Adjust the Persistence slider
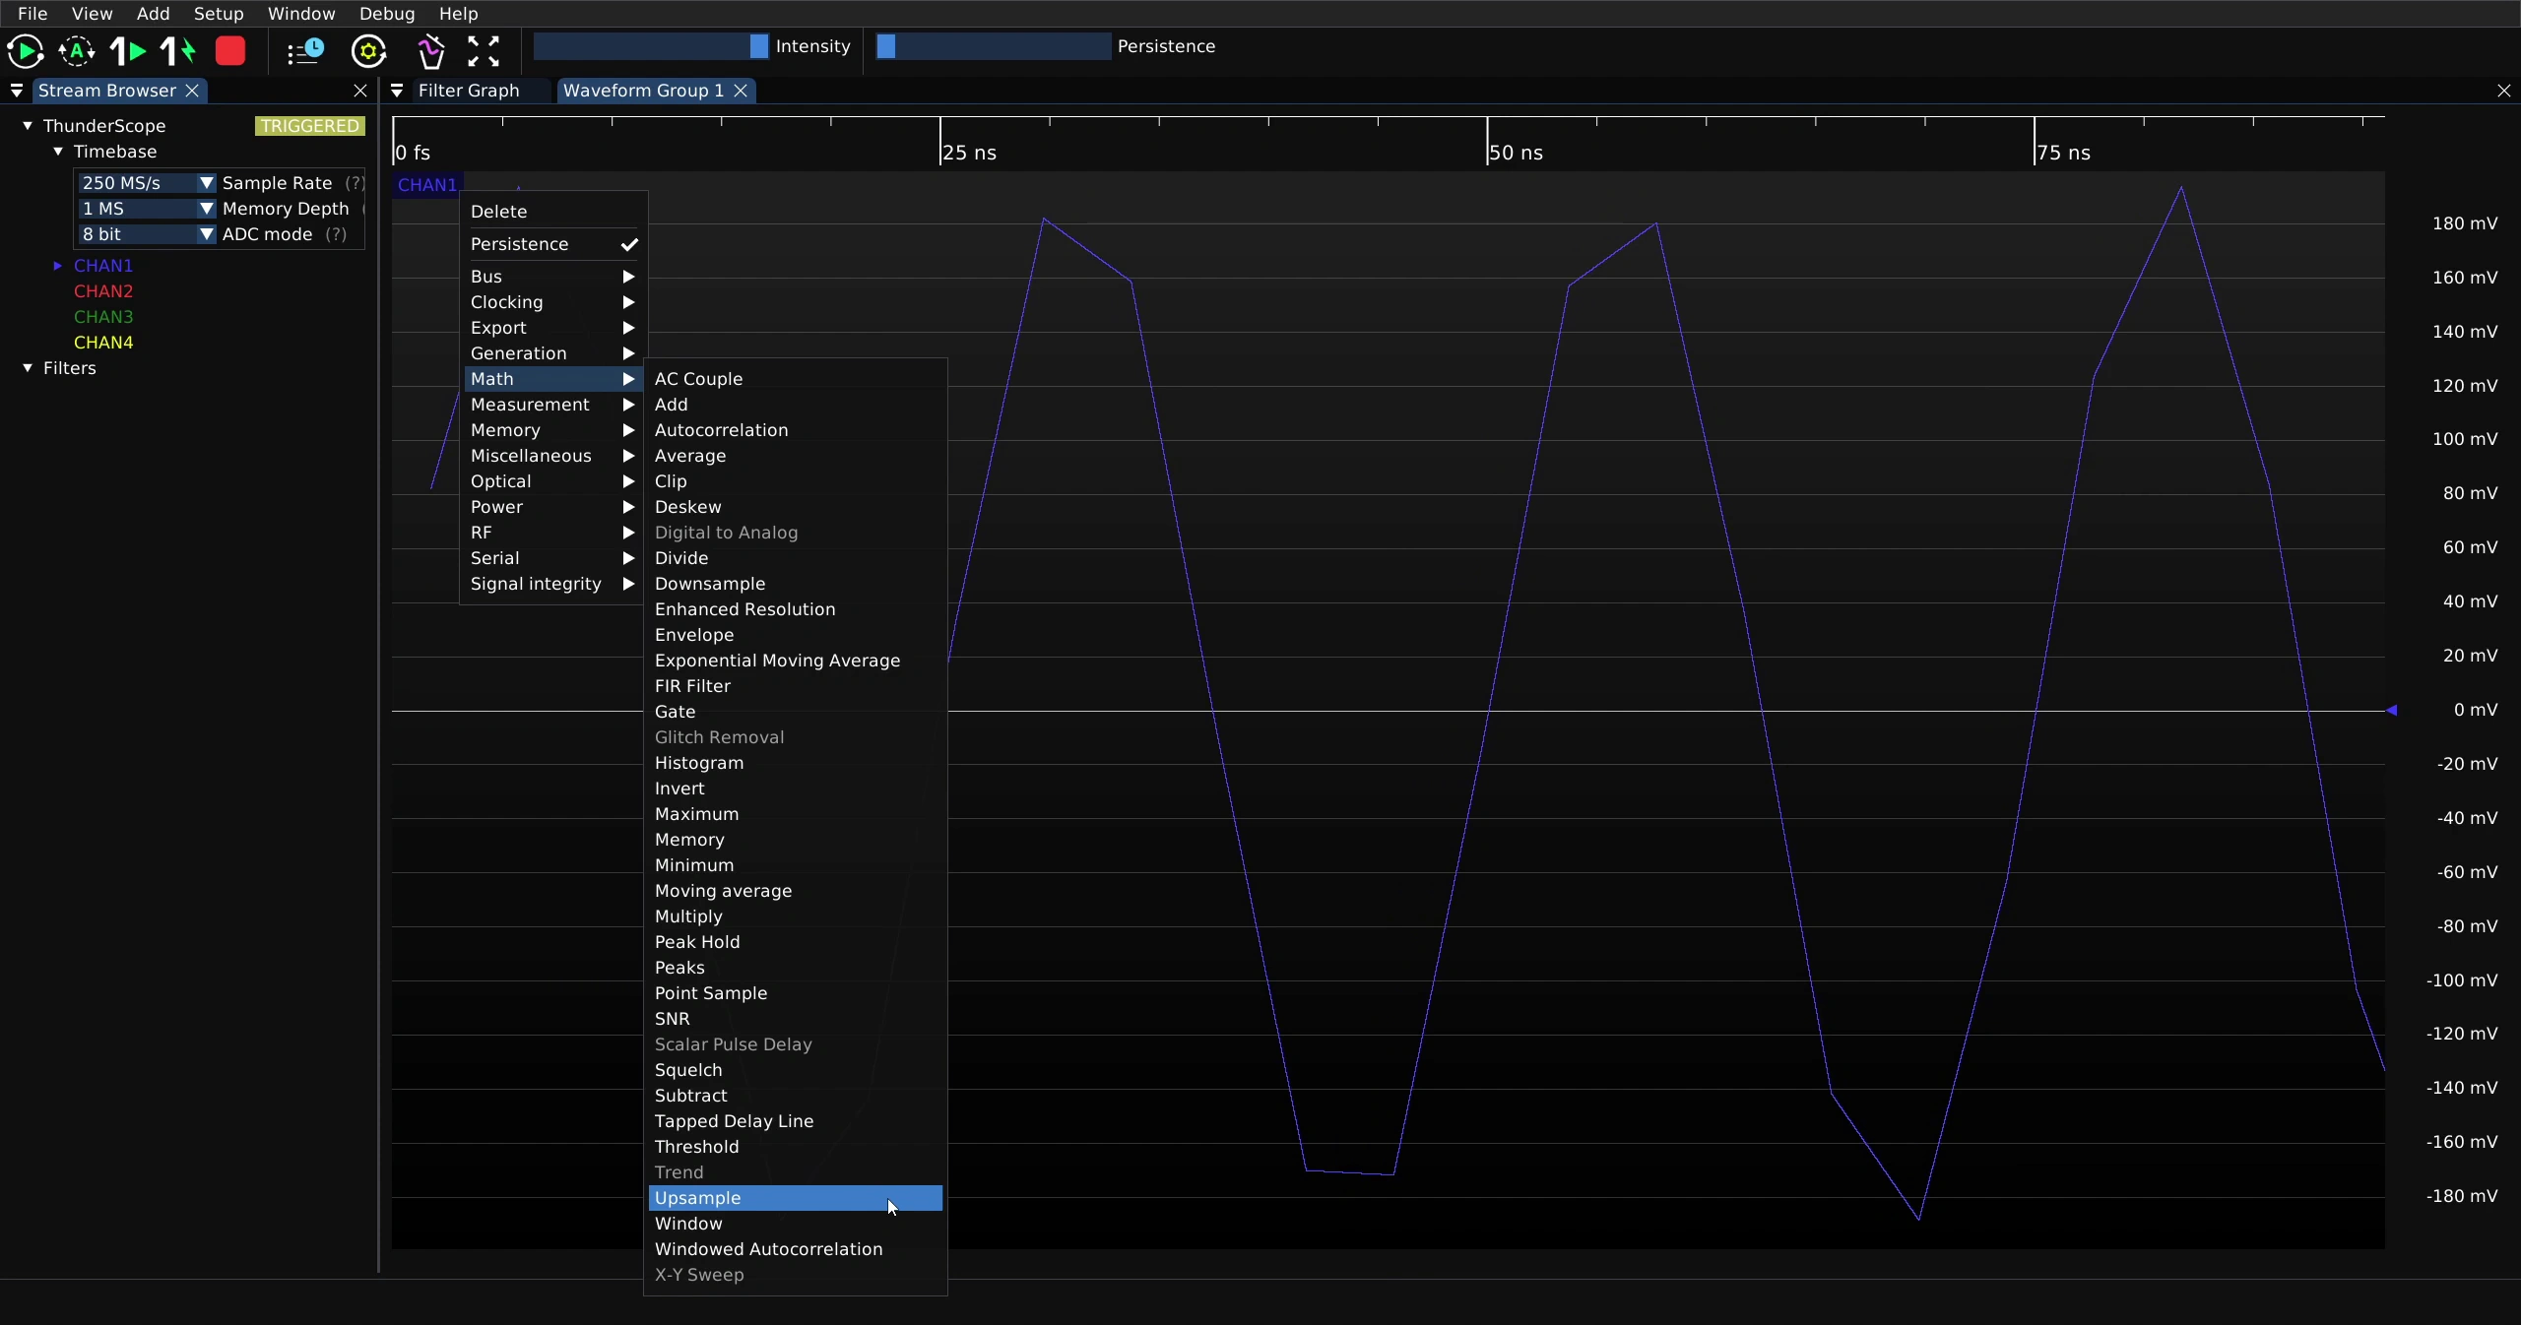 (x=994, y=46)
